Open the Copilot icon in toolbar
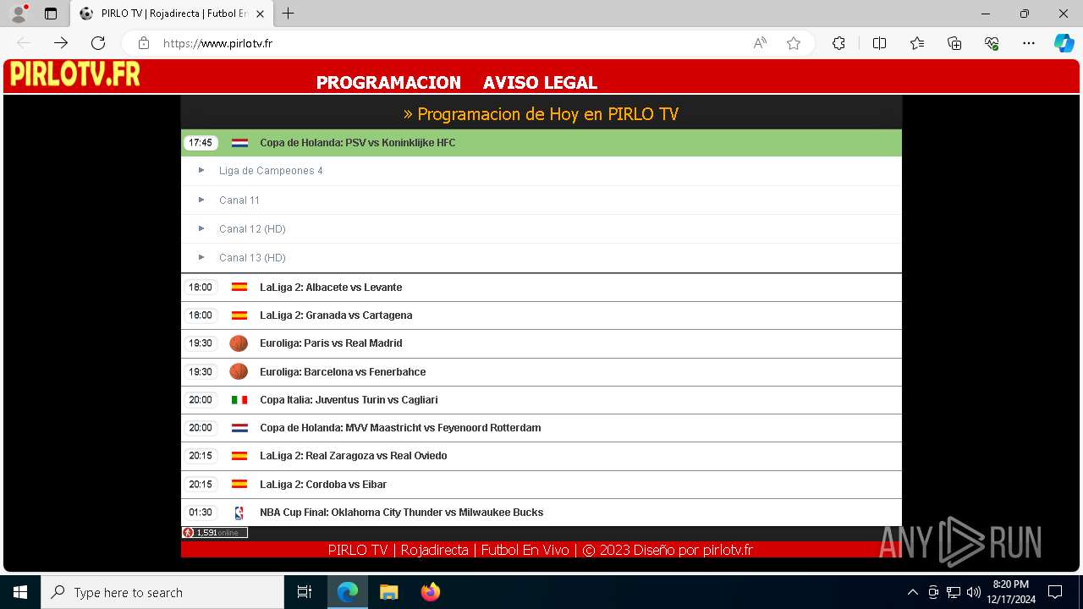Image resolution: width=1083 pixels, height=609 pixels. [x=1064, y=43]
